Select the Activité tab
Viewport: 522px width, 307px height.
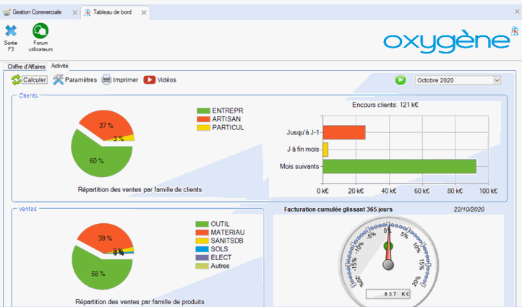[59, 66]
